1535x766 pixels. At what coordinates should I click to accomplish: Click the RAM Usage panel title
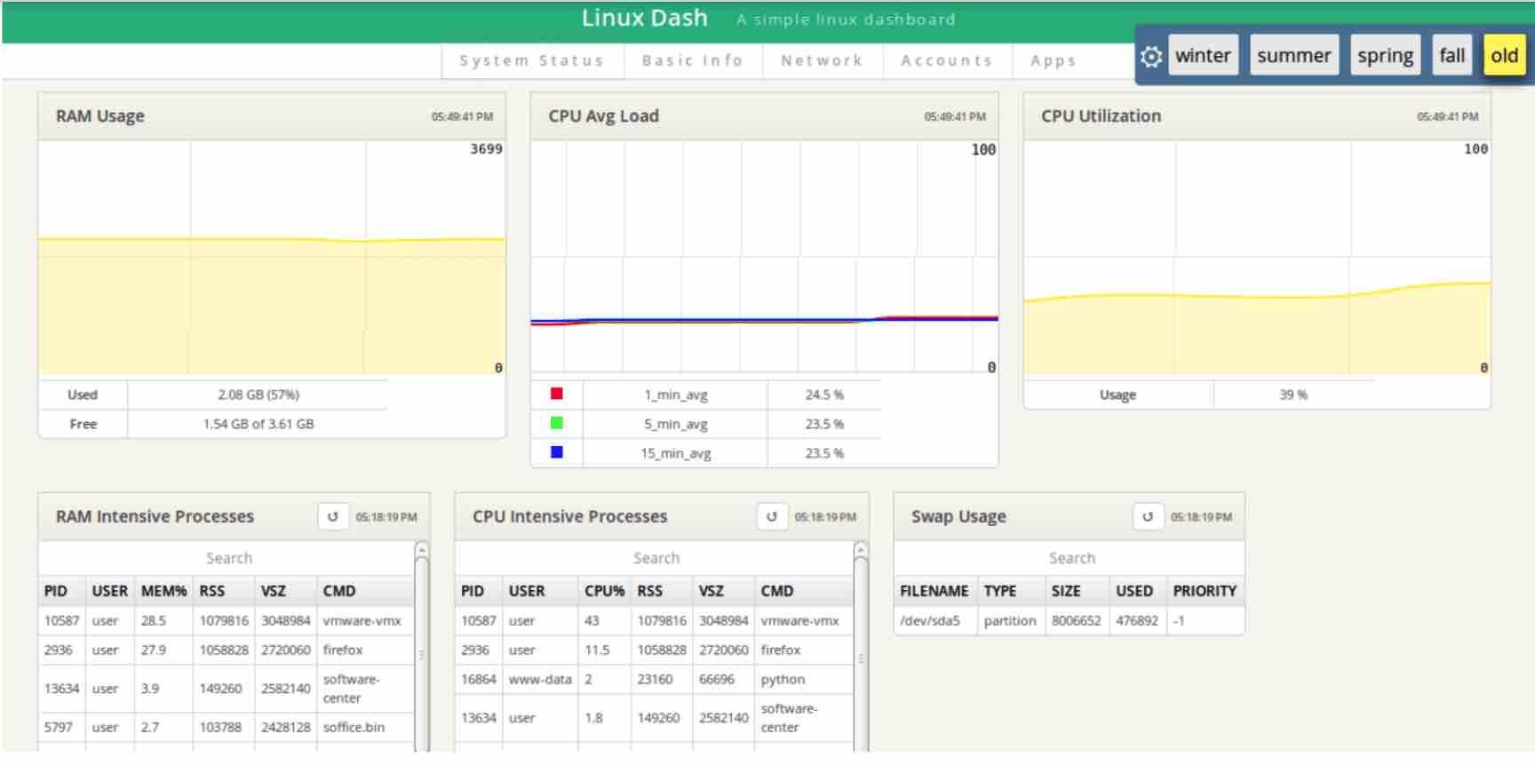click(x=100, y=116)
